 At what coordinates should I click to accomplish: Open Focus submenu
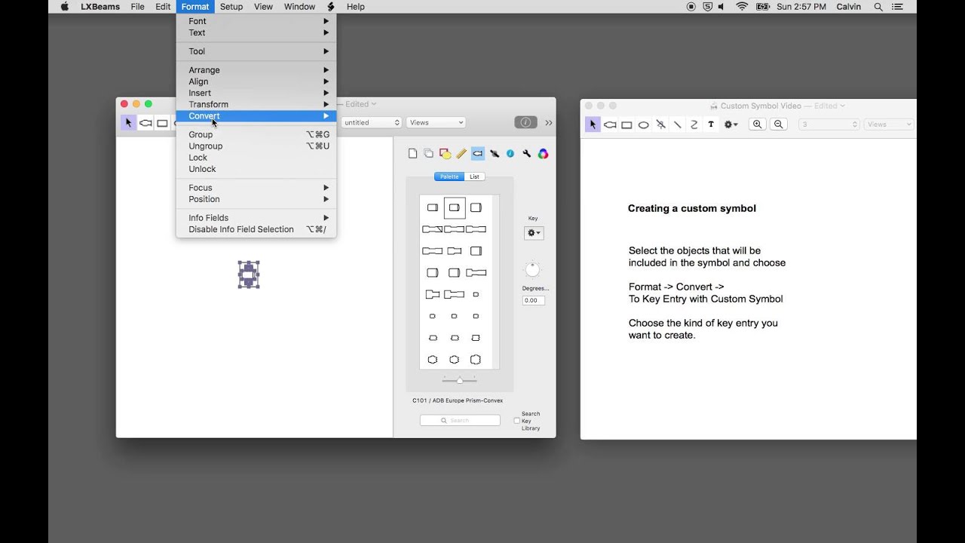pos(256,188)
